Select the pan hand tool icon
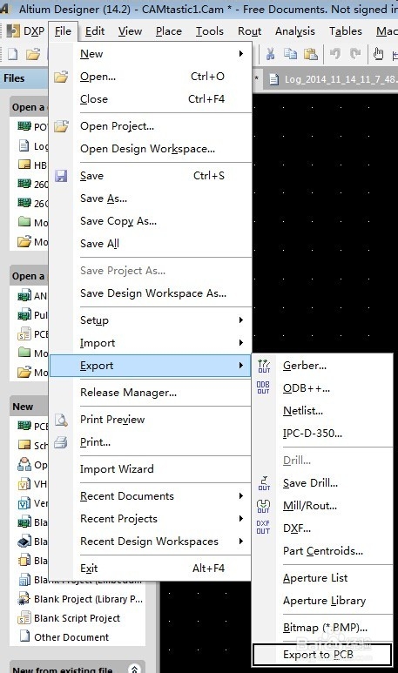This screenshot has width=398, height=673. click(x=378, y=54)
